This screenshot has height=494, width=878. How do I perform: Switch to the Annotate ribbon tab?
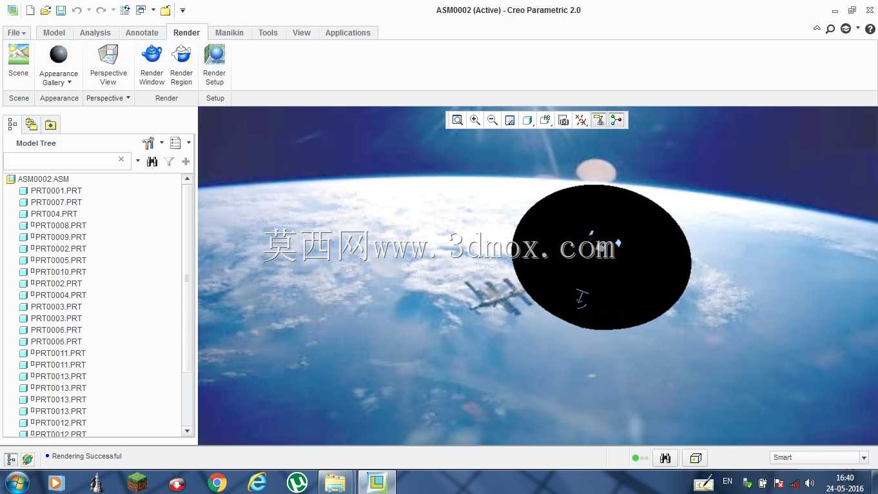point(142,33)
